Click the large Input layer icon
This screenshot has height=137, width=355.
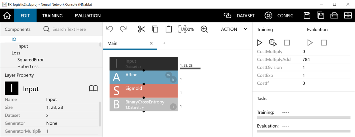pyautogui.click(x=12, y=89)
